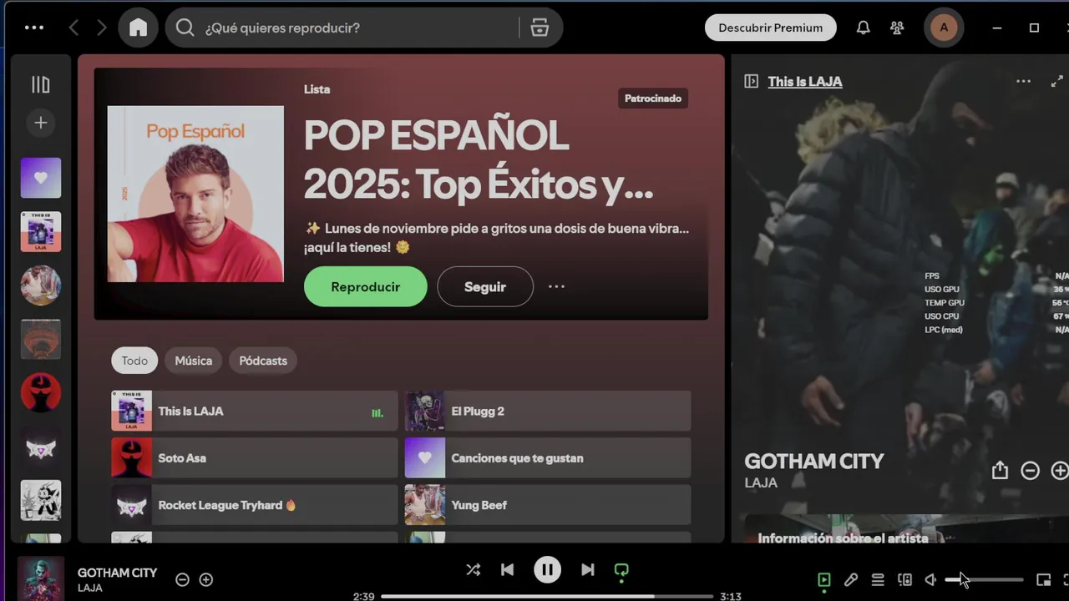Toggle Now Playing view button

[824, 579]
